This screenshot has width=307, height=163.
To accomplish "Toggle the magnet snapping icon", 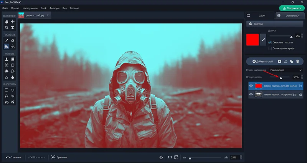I will coord(161,157).
